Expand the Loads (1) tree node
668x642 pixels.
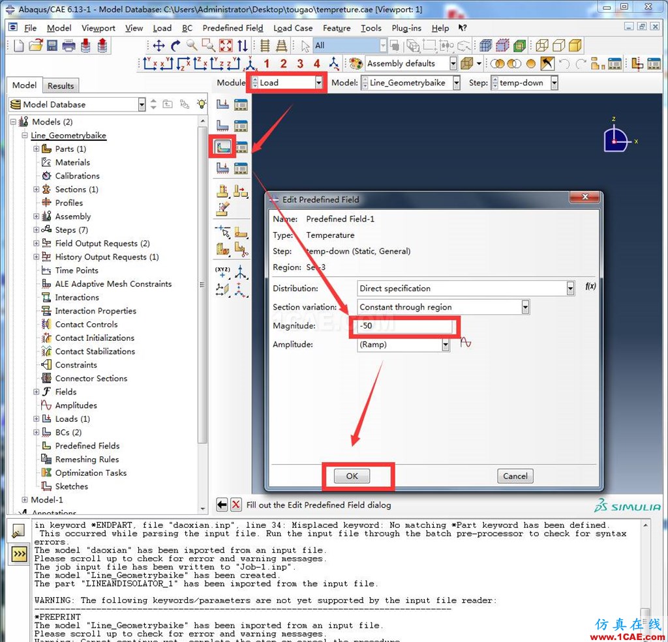coord(37,419)
